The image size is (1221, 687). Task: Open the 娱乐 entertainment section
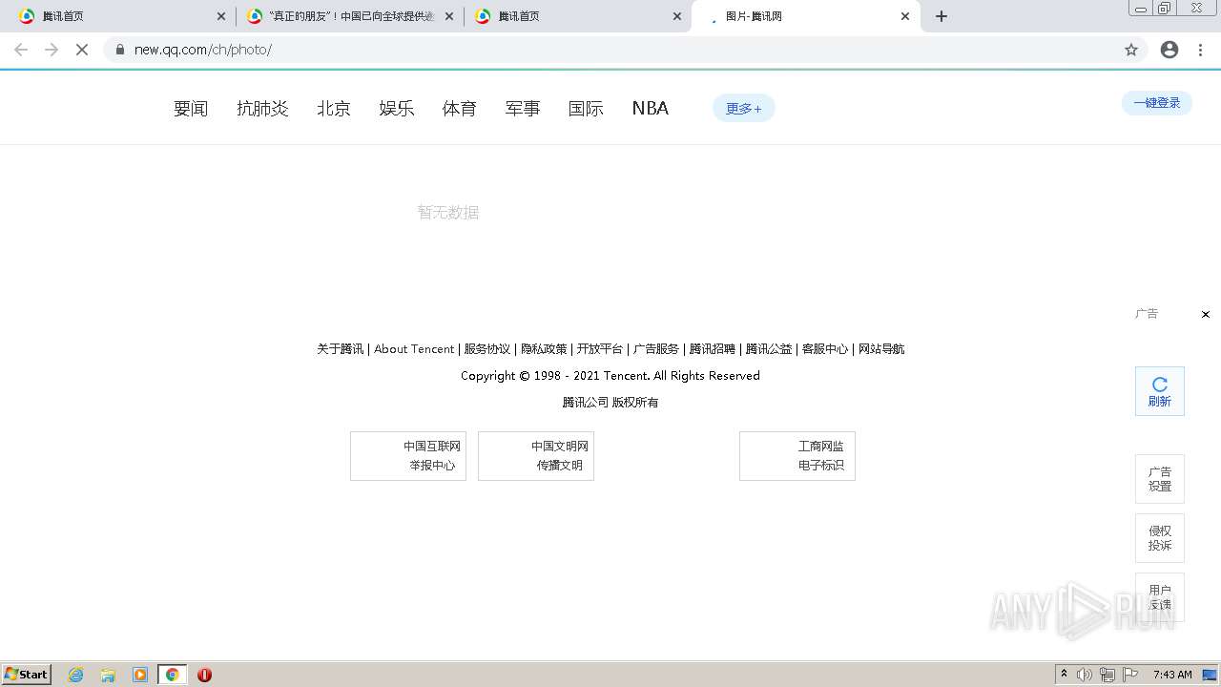coord(397,109)
